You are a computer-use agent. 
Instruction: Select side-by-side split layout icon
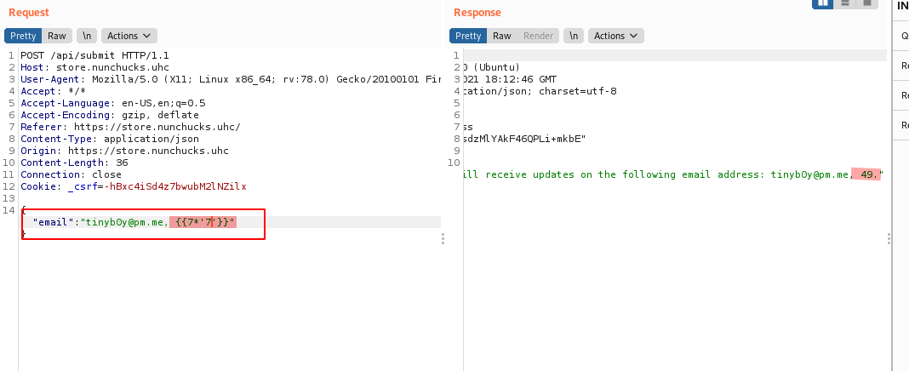[823, 3]
